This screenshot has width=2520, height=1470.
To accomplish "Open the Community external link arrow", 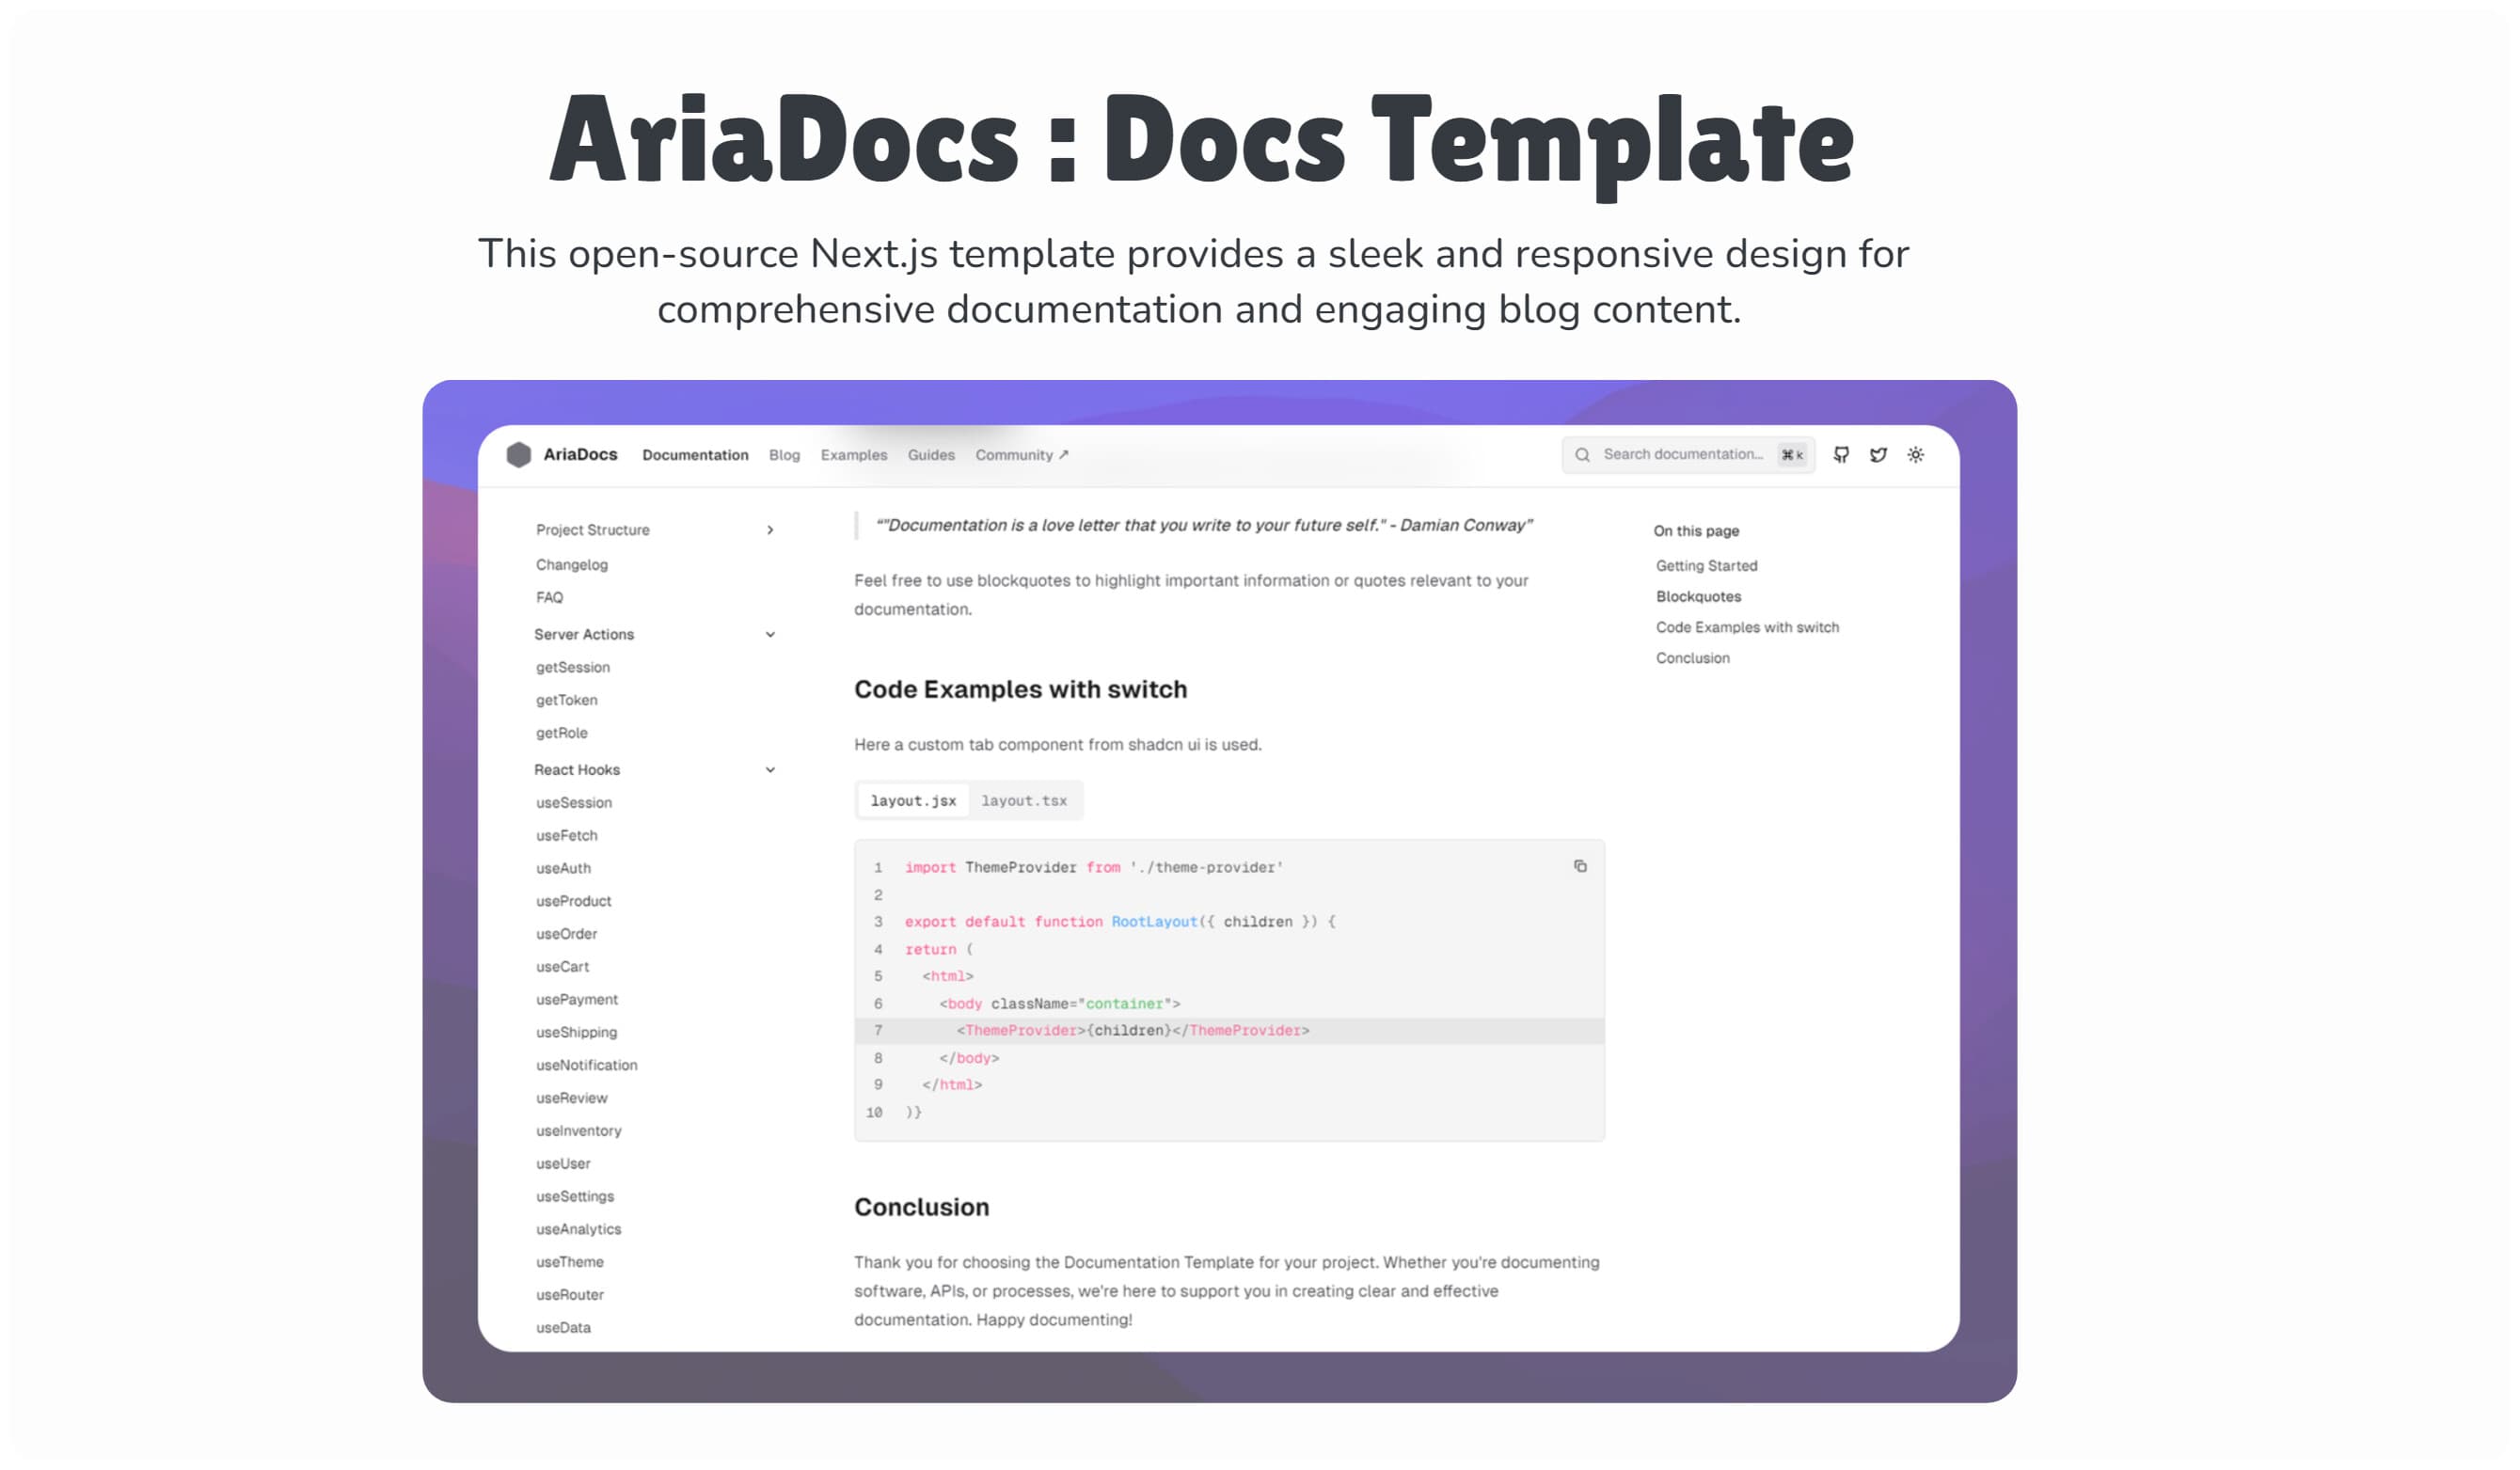I will coord(1062,453).
